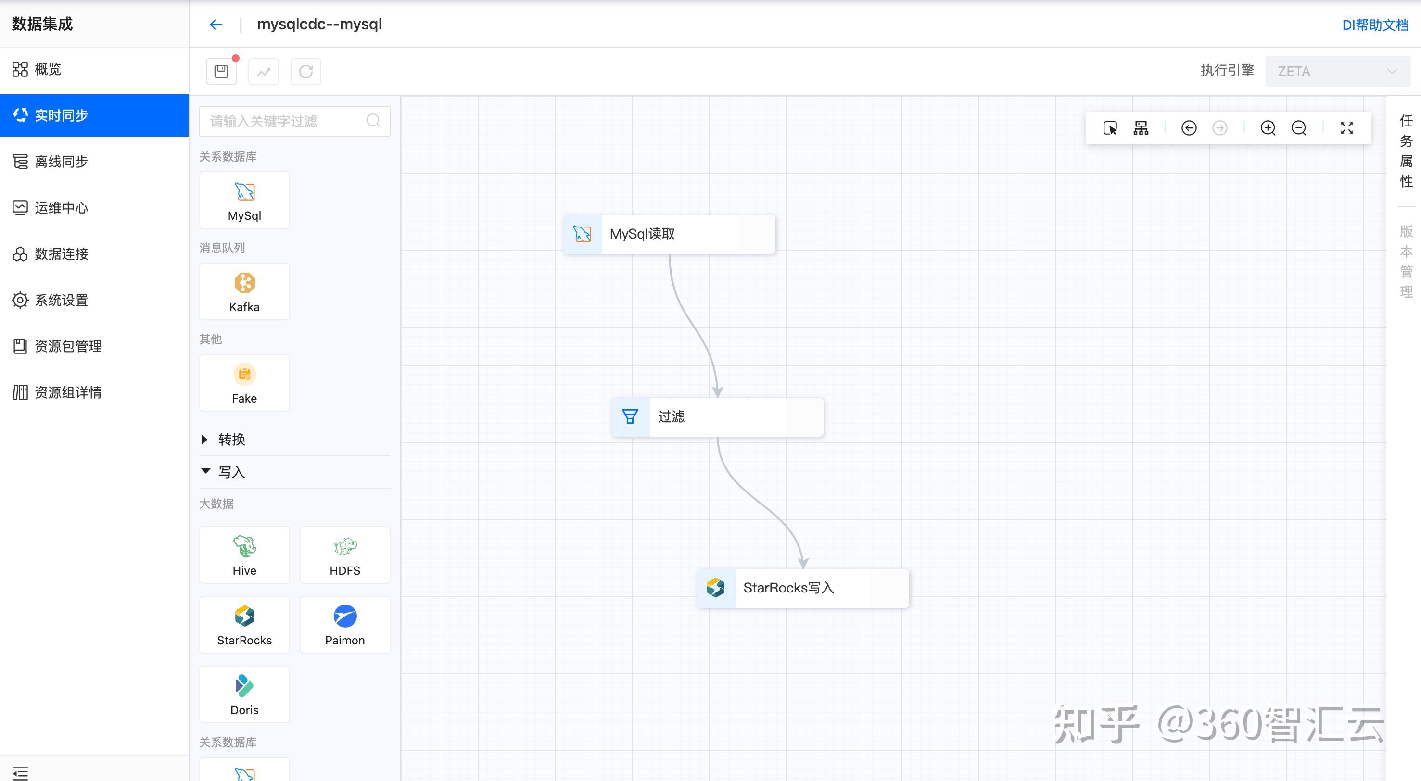Click the keyword filter search field
The height and width of the screenshot is (781, 1421).
pyautogui.click(x=286, y=121)
